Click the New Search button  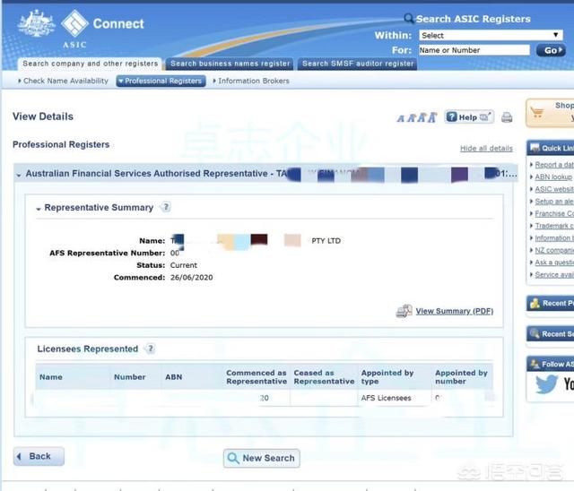coord(261,458)
